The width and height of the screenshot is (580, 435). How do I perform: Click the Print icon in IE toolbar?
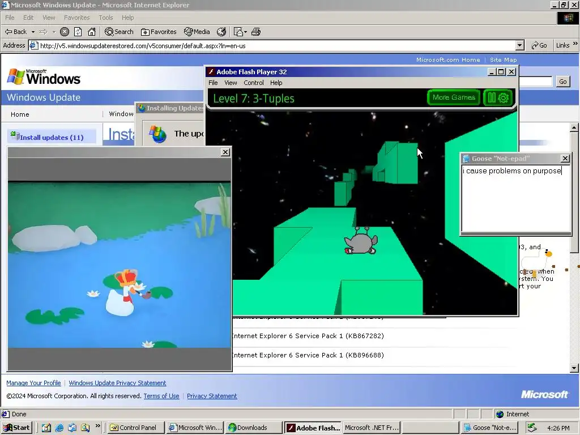click(x=256, y=32)
